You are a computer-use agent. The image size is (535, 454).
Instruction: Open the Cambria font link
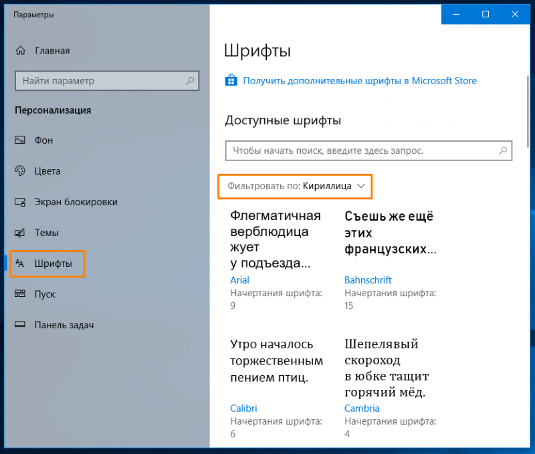click(x=362, y=409)
